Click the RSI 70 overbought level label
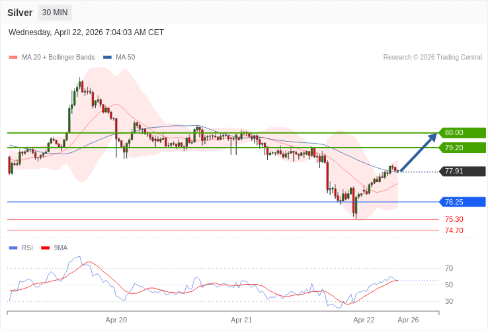Viewport: 488px width, 331px height. 449,268
